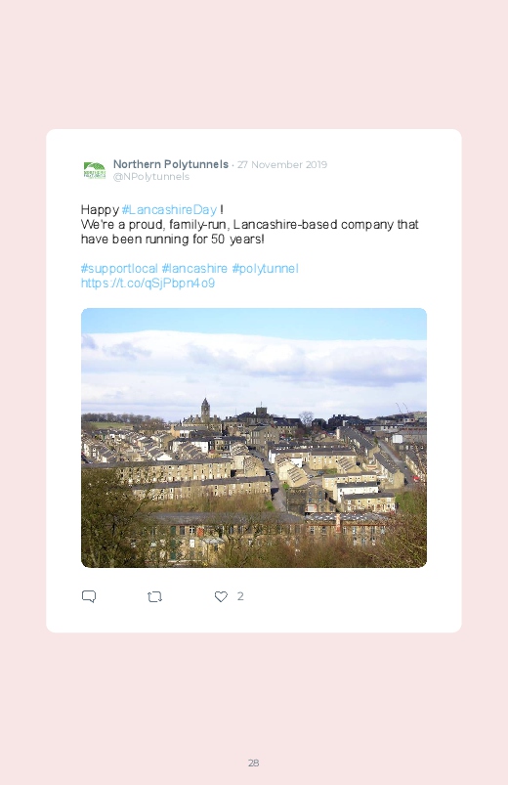Open the #supportlocal hashtag
Image resolution: width=508 pixels, height=785 pixels.
119,268
